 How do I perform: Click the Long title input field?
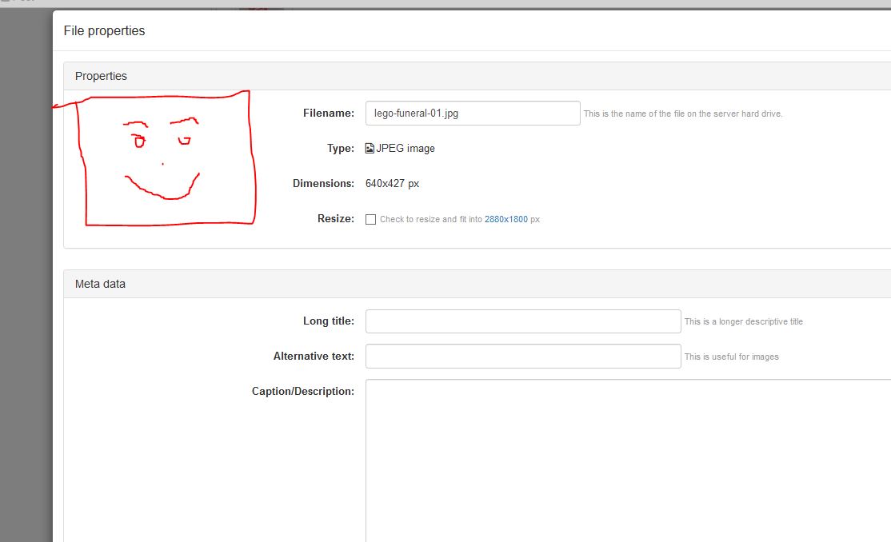pyautogui.click(x=523, y=321)
